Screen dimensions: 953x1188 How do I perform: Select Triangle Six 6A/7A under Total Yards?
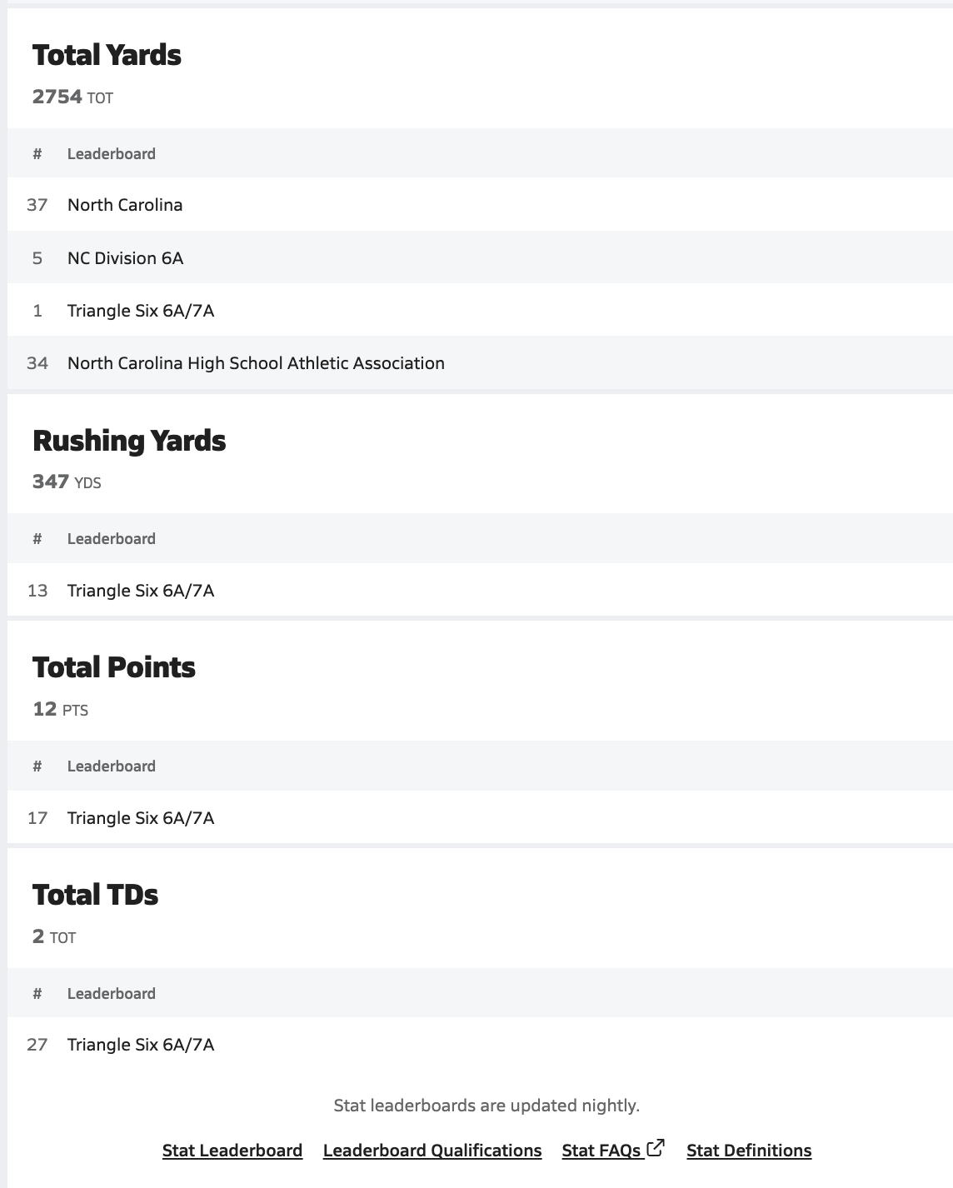coord(141,311)
